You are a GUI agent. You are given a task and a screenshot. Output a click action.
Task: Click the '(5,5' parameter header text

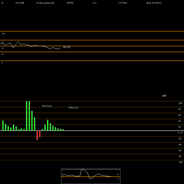pyautogui.click(x=95, y=3)
